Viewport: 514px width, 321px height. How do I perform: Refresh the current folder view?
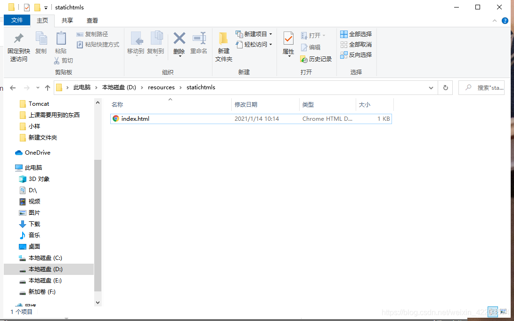pyautogui.click(x=446, y=87)
